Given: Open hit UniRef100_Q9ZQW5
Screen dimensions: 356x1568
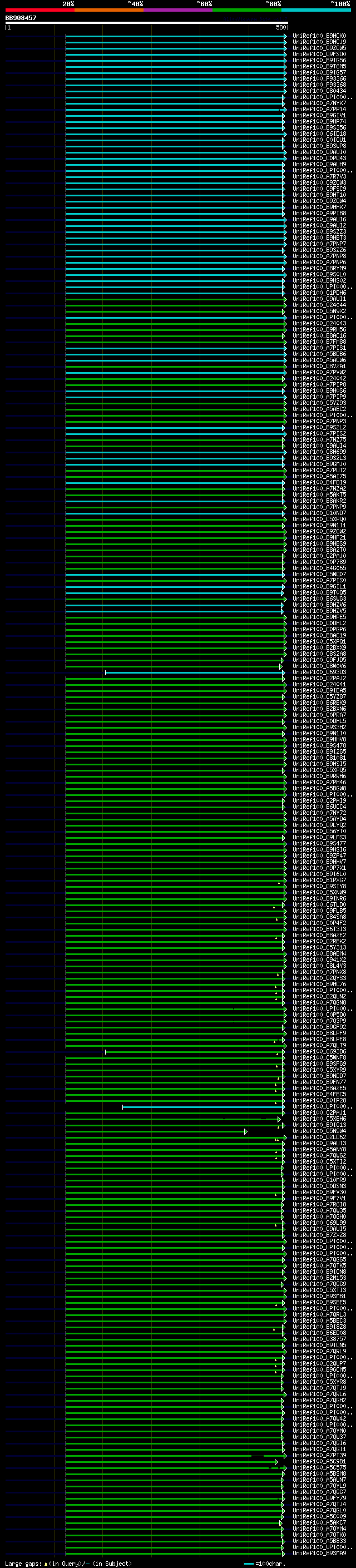Looking at the screenshot, I should click(x=319, y=48).
